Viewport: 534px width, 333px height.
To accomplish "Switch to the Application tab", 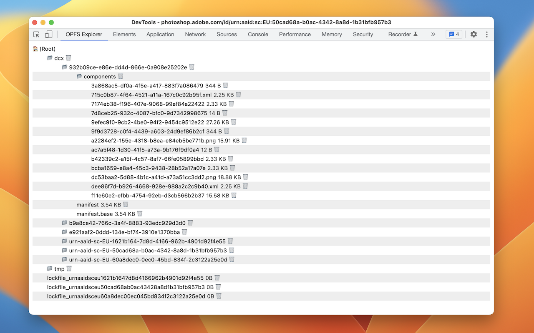I will (160, 35).
